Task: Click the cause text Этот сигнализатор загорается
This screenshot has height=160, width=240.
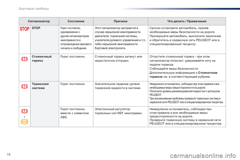Action: 120,38
